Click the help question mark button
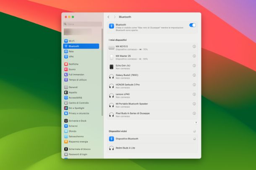Image resolution: width=256 pixels, height=170 pixels. [196, 123]
